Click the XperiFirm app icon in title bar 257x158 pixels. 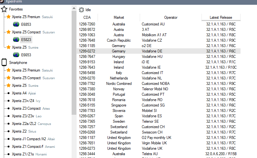tap(2, 1)
